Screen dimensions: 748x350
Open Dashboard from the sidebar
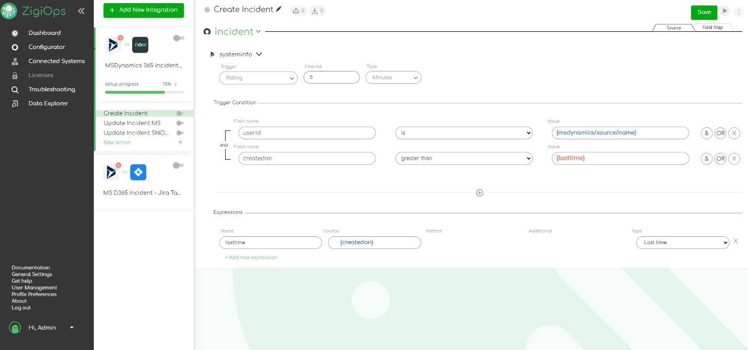click(44, 33)
